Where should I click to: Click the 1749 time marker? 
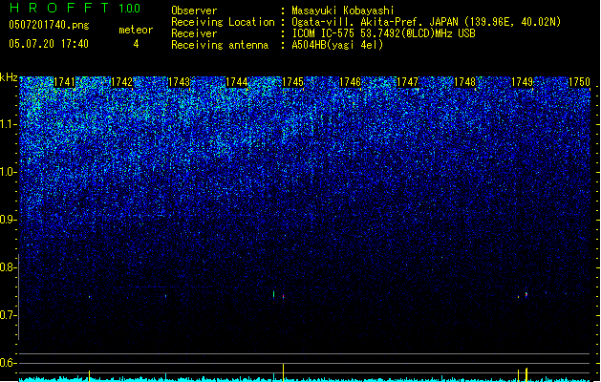point(522,82)
